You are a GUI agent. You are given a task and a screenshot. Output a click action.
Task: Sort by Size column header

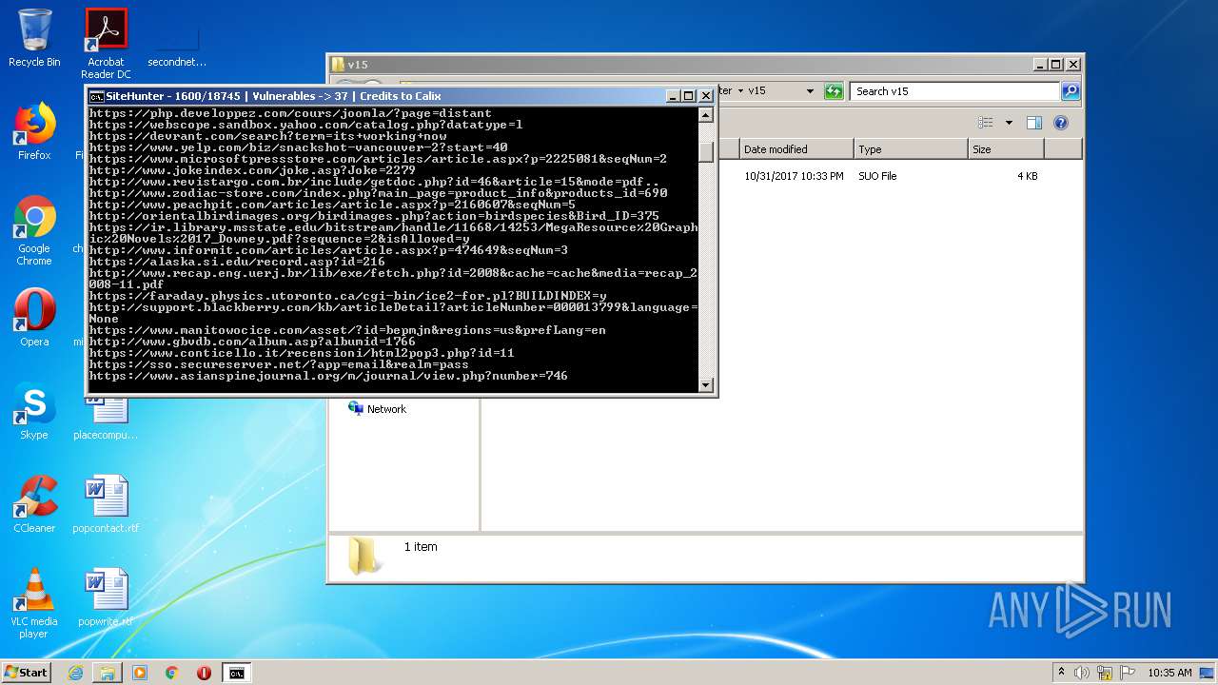click(x=1006, y=149)
